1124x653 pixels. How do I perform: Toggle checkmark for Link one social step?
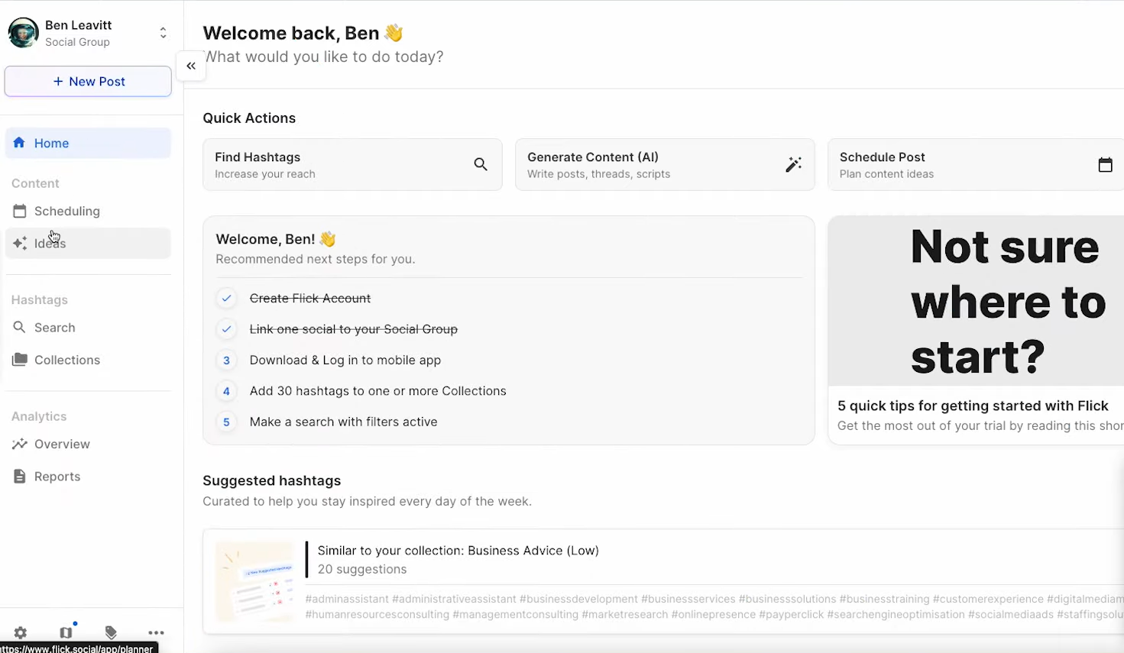coord(226,329)
